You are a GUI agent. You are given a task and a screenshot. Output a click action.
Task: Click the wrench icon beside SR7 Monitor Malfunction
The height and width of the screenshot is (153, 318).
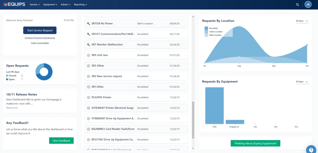[88, 44]
